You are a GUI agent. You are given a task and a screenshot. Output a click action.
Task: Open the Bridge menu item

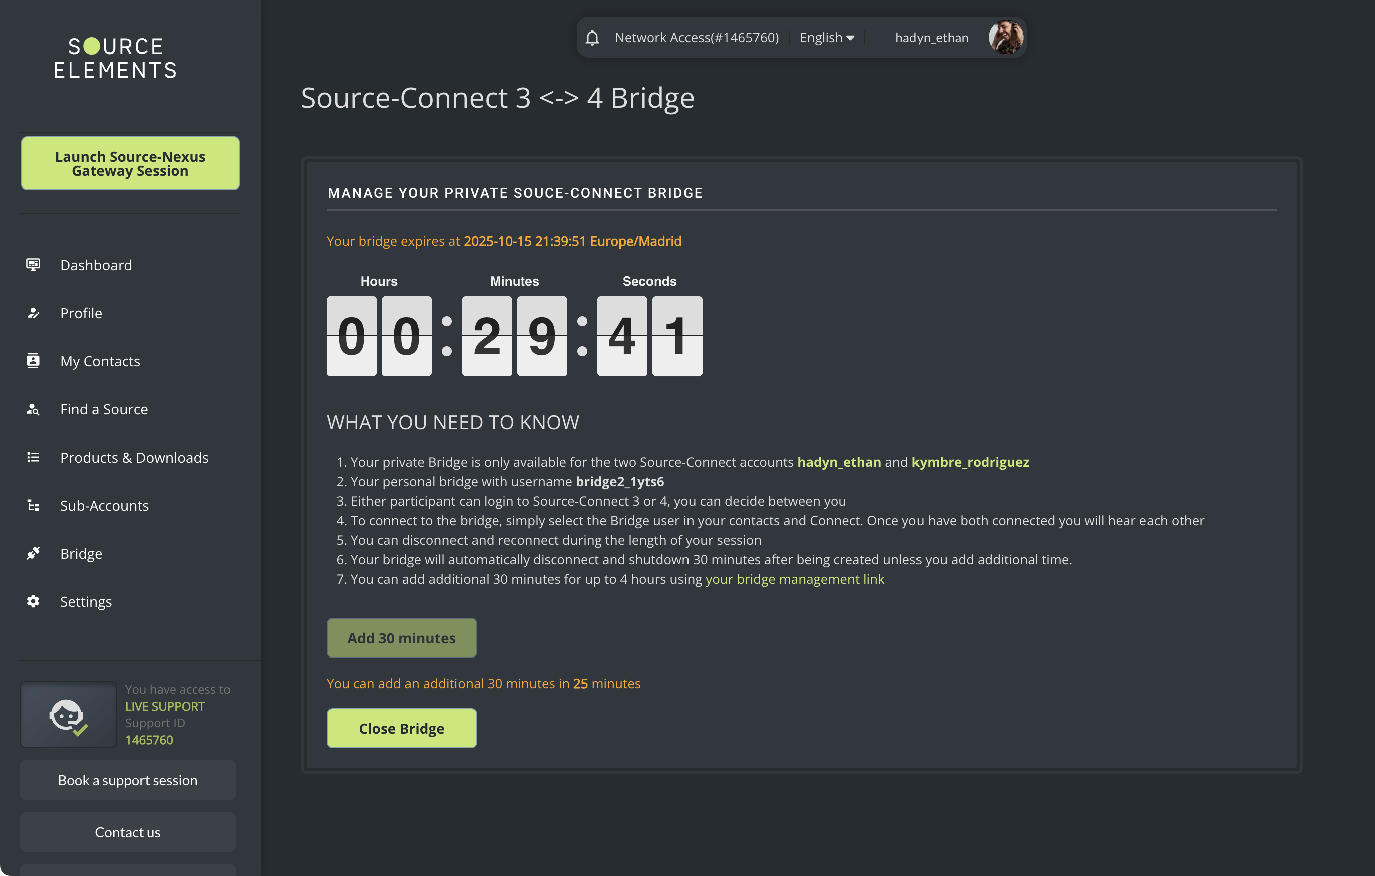(x=81, y=553)
